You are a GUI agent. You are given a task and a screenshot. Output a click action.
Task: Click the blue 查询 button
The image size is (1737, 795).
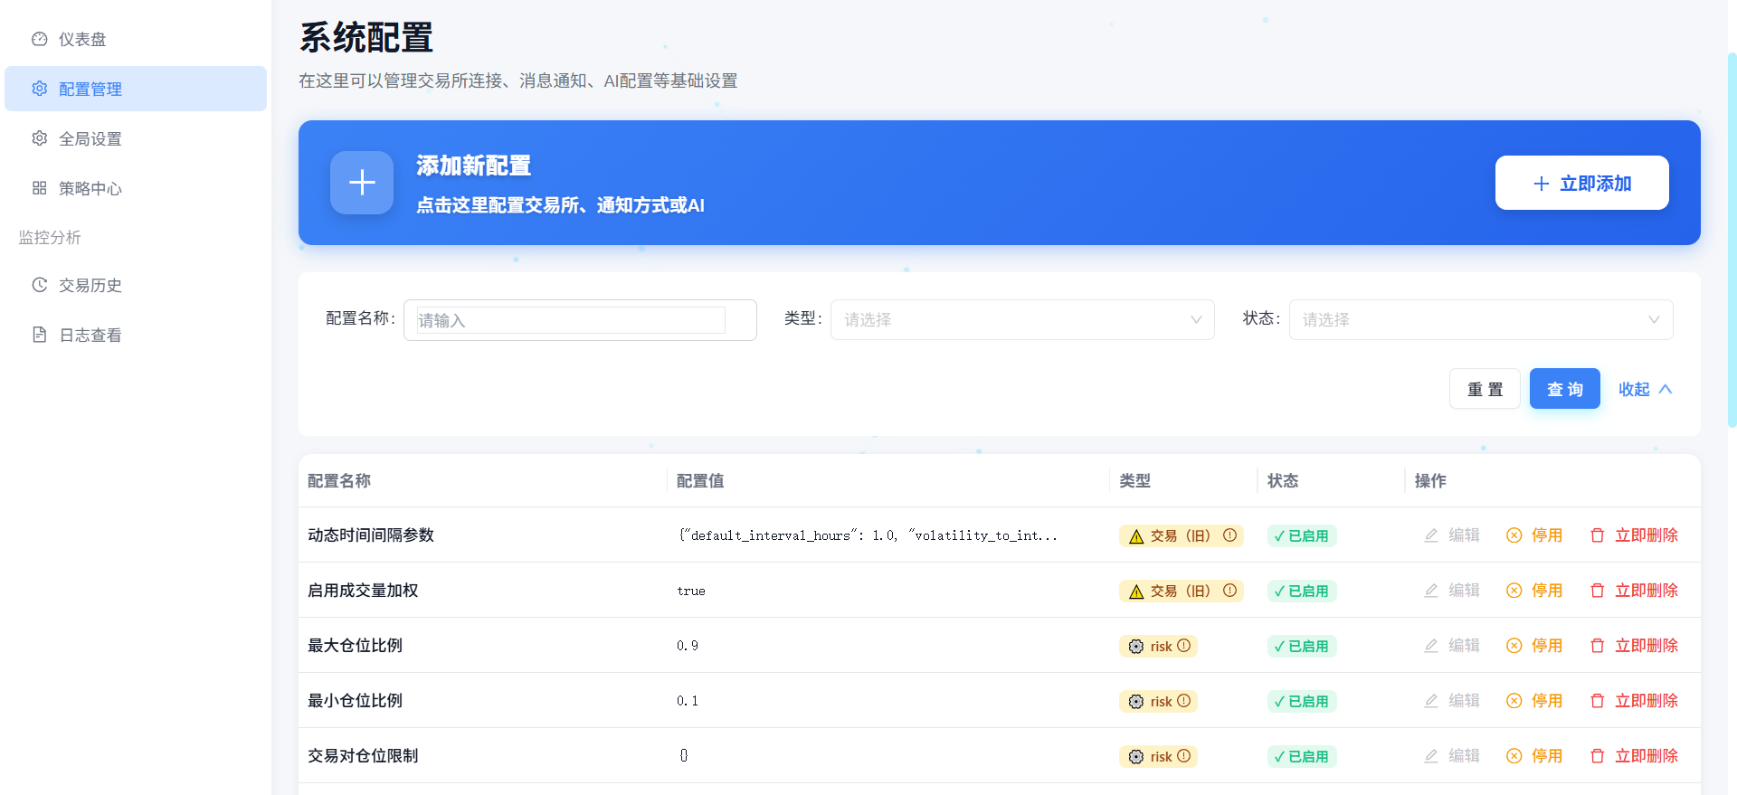pyautogui.click(x=1564, y=389)
